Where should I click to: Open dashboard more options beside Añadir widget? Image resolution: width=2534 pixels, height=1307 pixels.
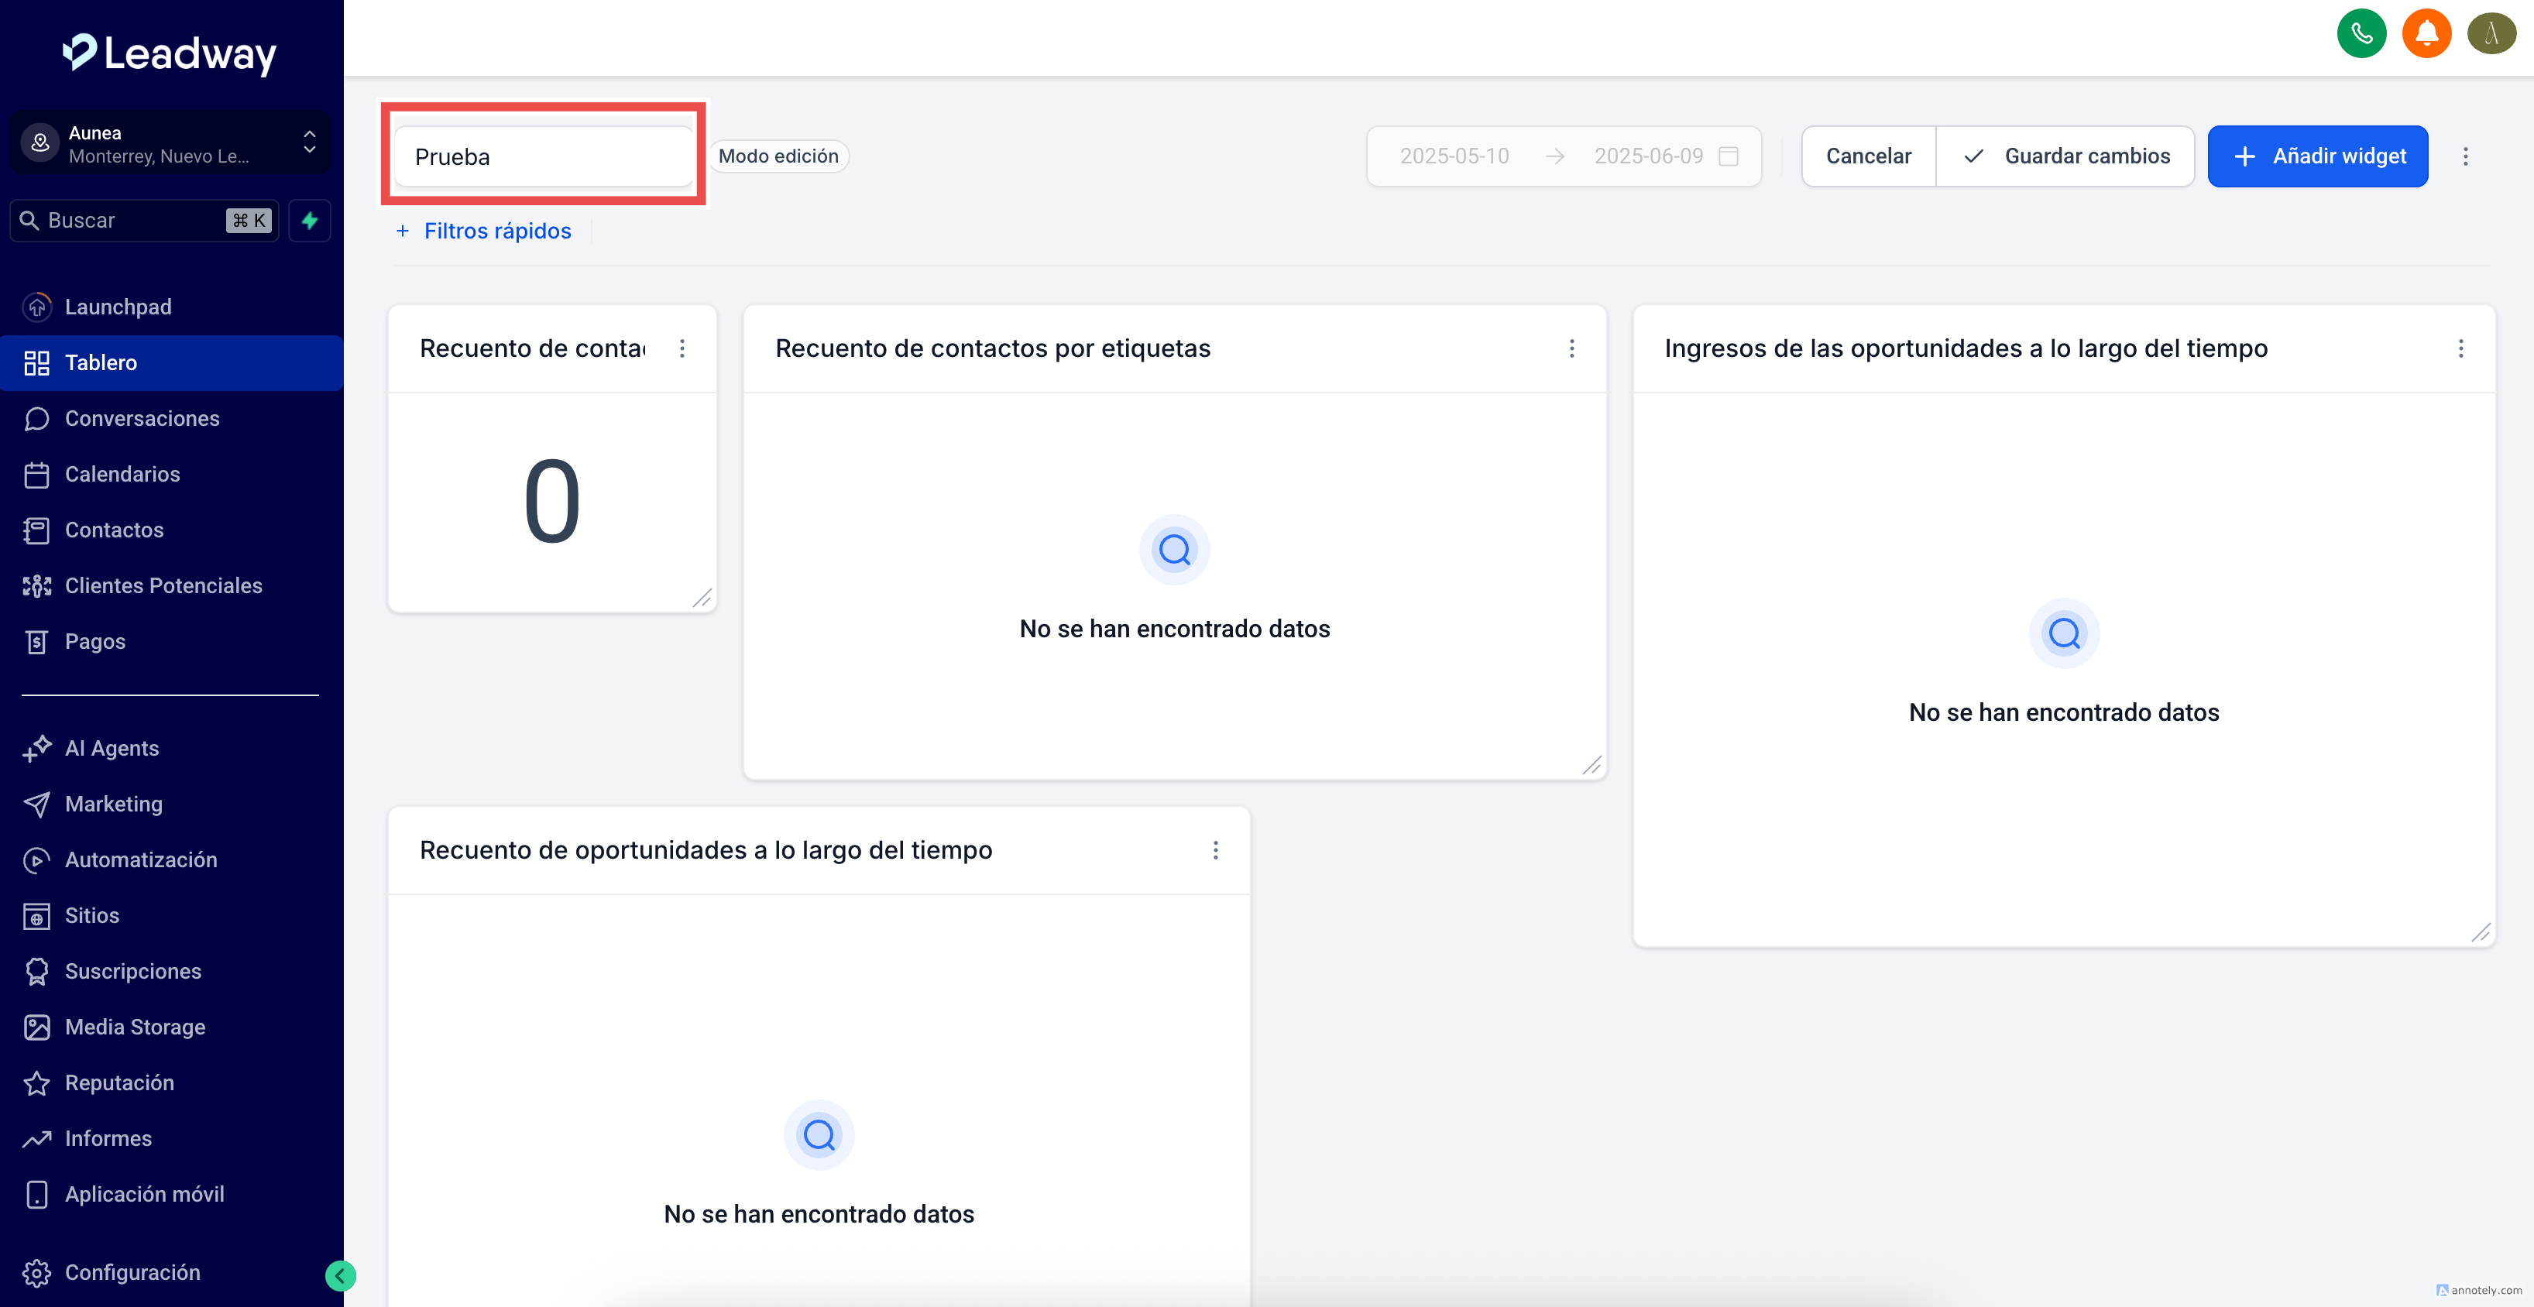coord(2465,156)
